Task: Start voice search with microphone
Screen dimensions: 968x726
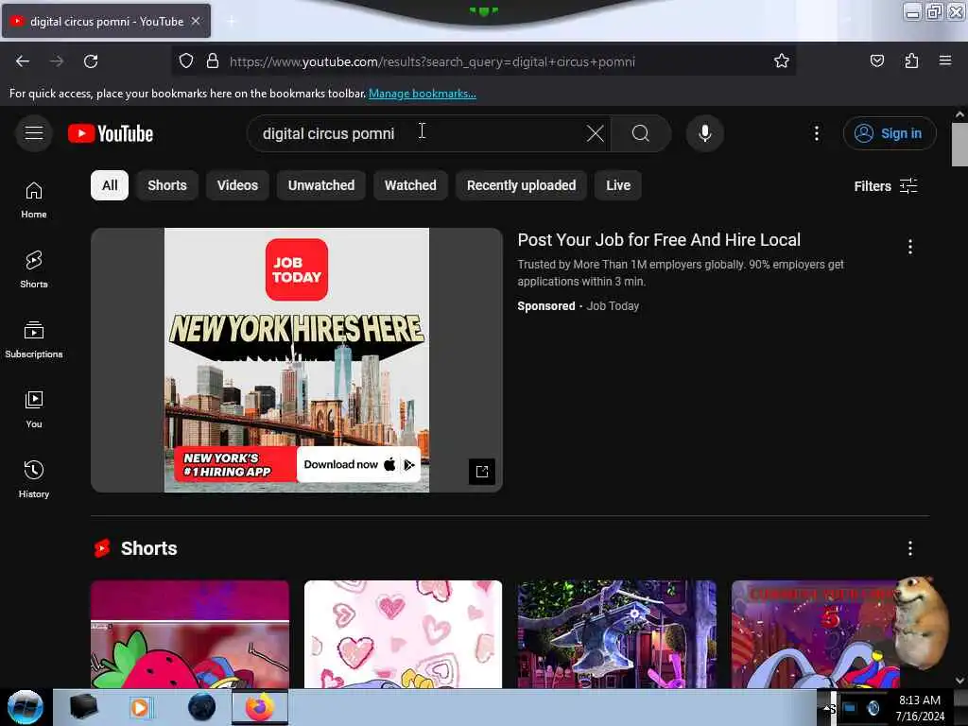Action: point(705,133)
